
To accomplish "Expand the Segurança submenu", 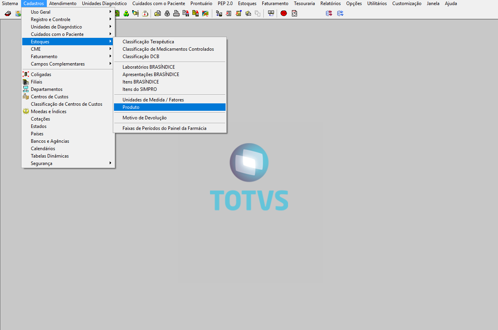I will point(68,163).
